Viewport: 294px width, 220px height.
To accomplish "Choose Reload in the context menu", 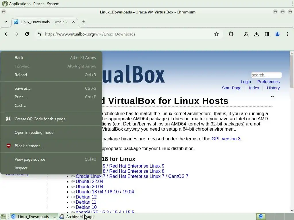I will (x=51, y=75).
